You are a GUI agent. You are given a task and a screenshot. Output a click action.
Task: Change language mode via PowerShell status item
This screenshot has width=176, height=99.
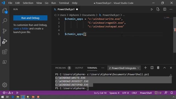[x=146, y=93]
